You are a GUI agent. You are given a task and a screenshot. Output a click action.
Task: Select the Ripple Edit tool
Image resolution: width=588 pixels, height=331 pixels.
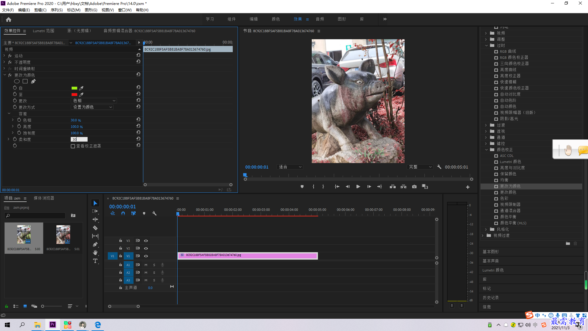coord(95,219)
